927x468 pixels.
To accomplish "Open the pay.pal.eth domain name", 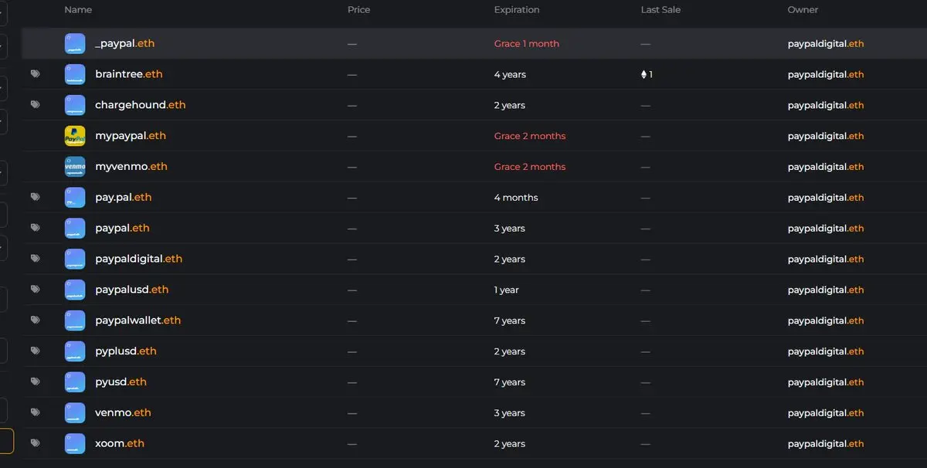I will 123,198.
